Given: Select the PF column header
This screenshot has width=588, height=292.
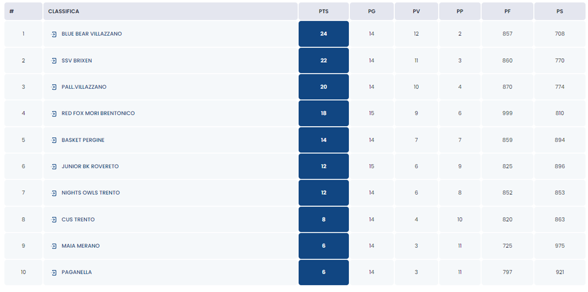Looking at the screenshot, I should [507, 11].
